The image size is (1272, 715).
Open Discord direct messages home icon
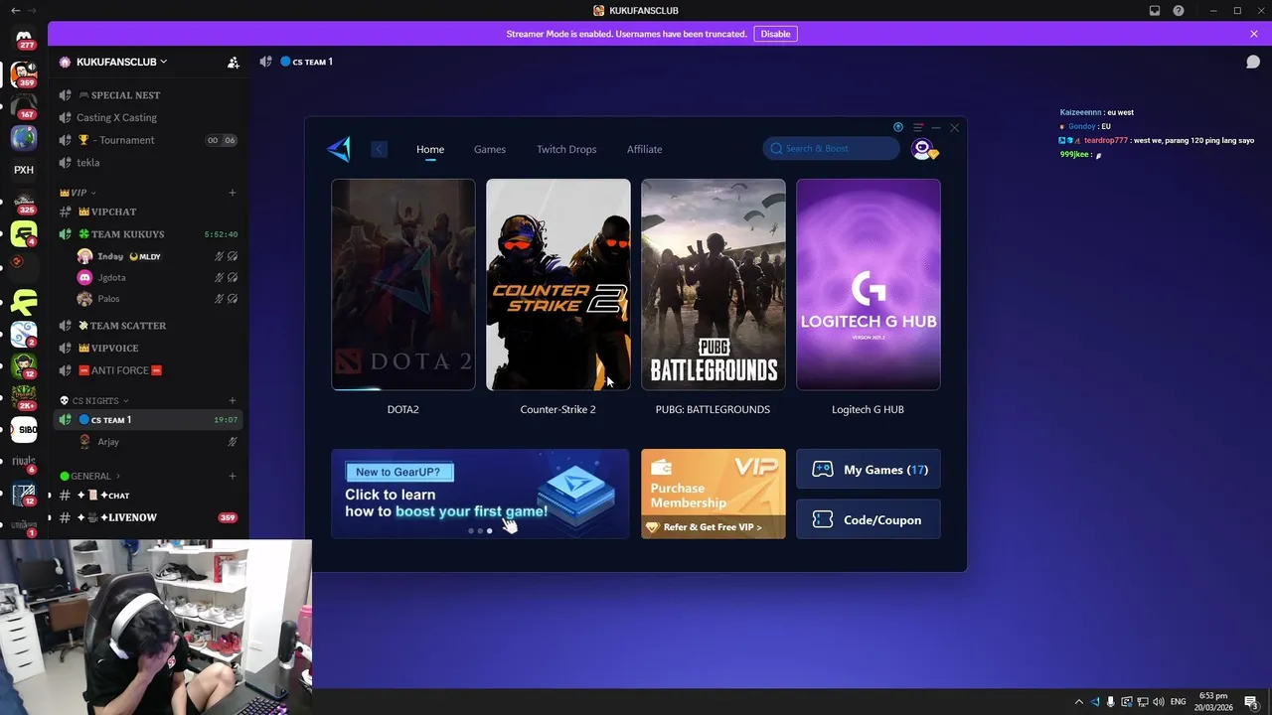24,37
